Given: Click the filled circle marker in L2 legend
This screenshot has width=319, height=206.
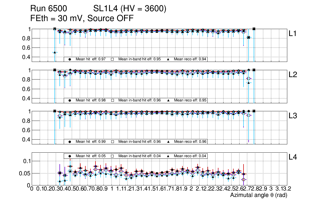Looking at the screenshot, I should pyautogui.click(x=70, y=100).
